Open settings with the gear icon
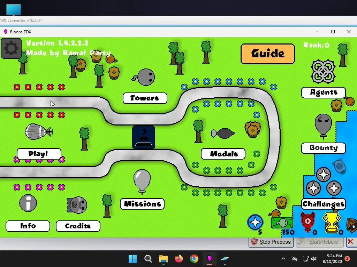357x267 pixels. (x=11, y=48)
